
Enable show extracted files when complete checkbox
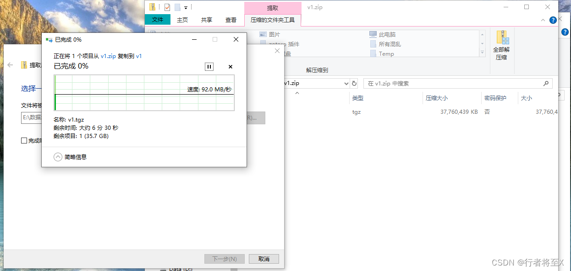(x=25, y=140)
